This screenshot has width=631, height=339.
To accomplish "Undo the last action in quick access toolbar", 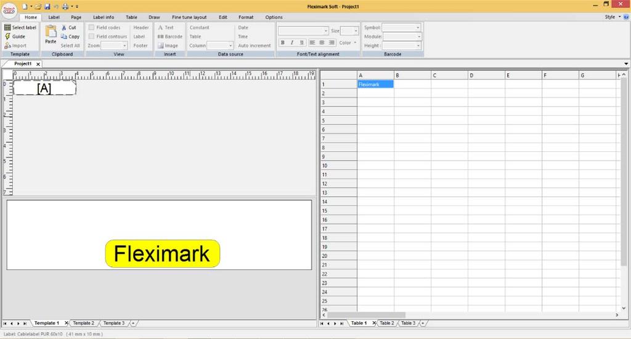I will click(56, 6).
